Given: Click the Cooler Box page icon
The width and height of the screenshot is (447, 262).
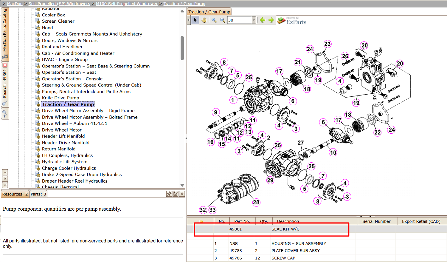Looking at the screenshot, I should 38,15.
